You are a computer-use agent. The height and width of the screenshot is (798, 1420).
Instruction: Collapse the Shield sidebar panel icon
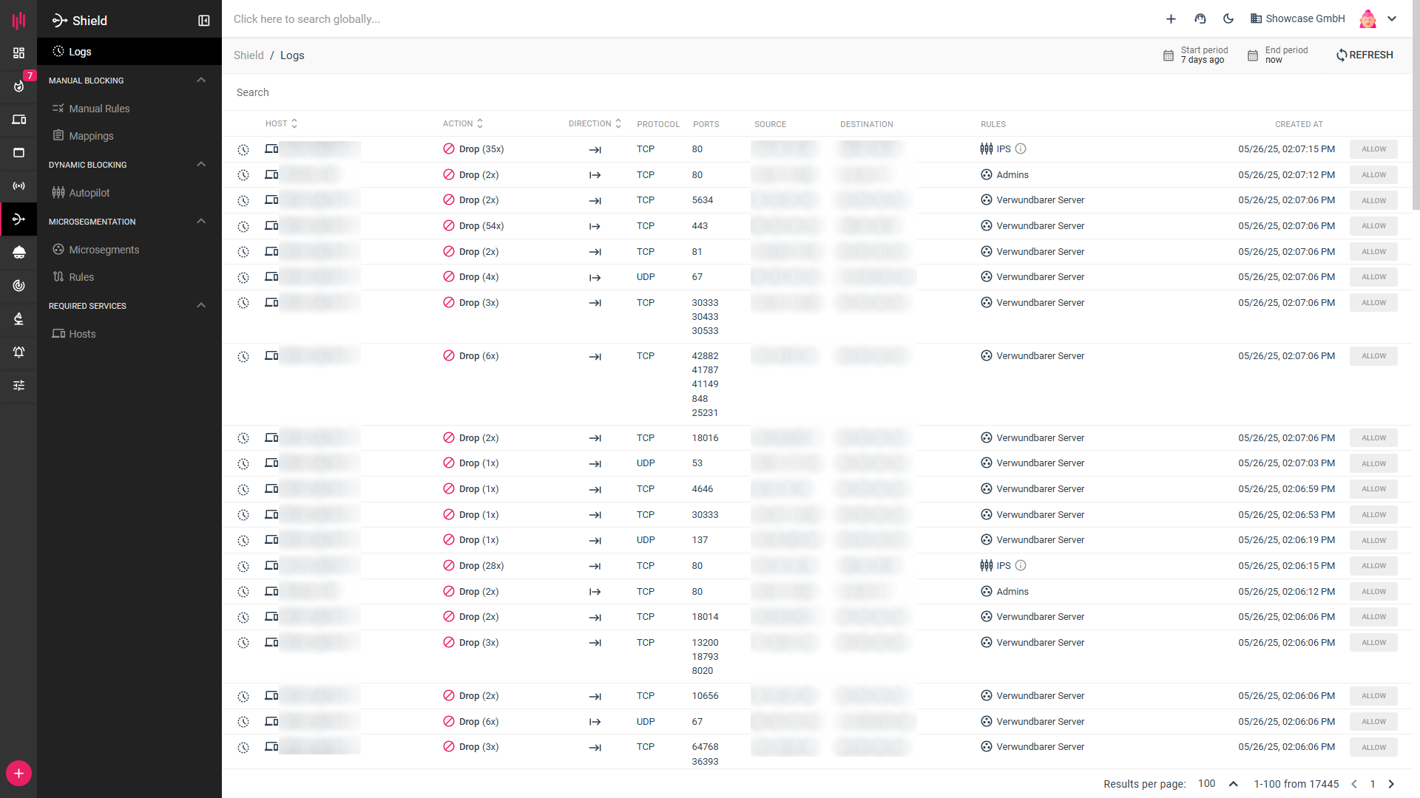[x=204, y=21]
